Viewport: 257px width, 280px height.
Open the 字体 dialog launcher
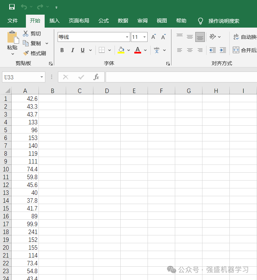168,64
